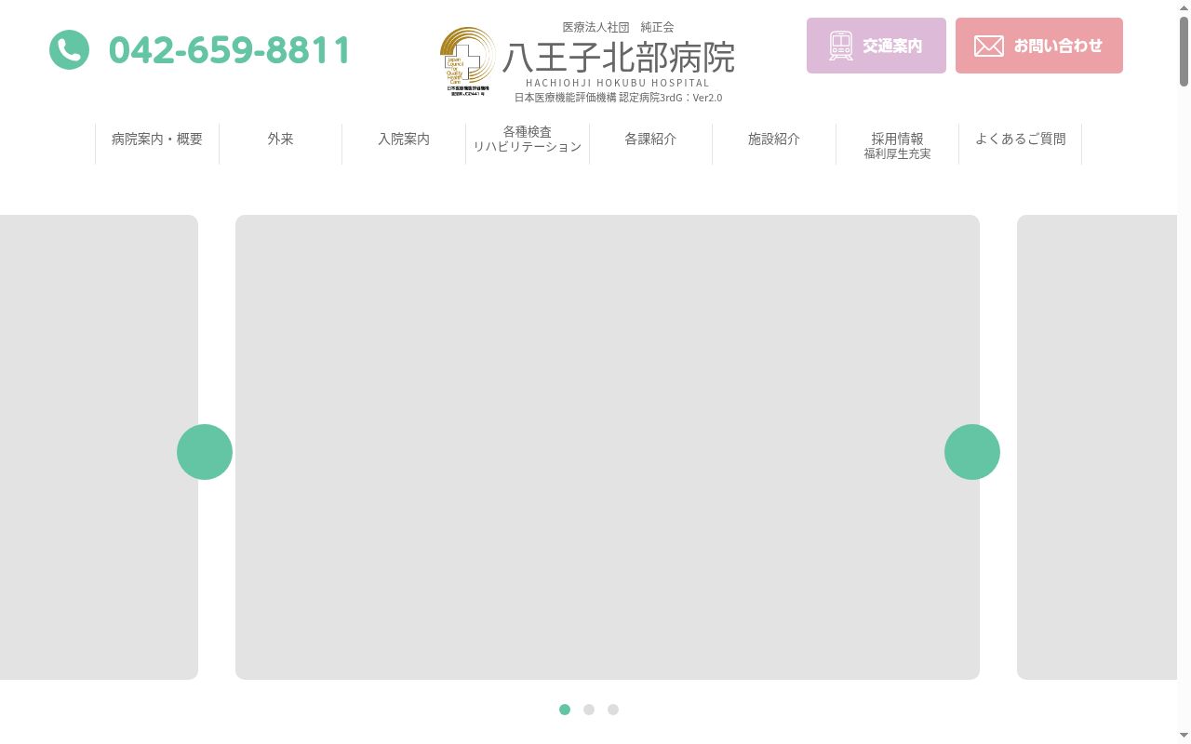Open 採用情報 福利厚生充実 menu

click(x=897, y=145)
